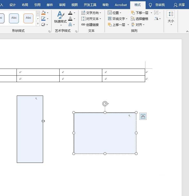Open 环绕文字 wrap text menu

point(117,19)
